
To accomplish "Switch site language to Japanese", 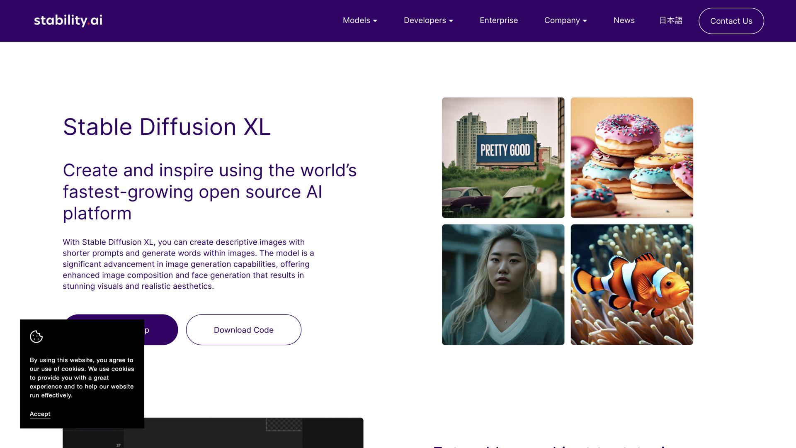I will (670, 20).
